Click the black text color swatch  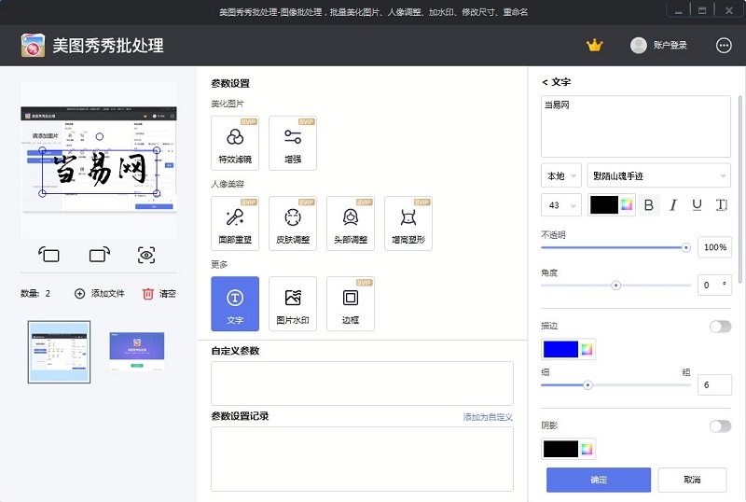coord(604,205)
